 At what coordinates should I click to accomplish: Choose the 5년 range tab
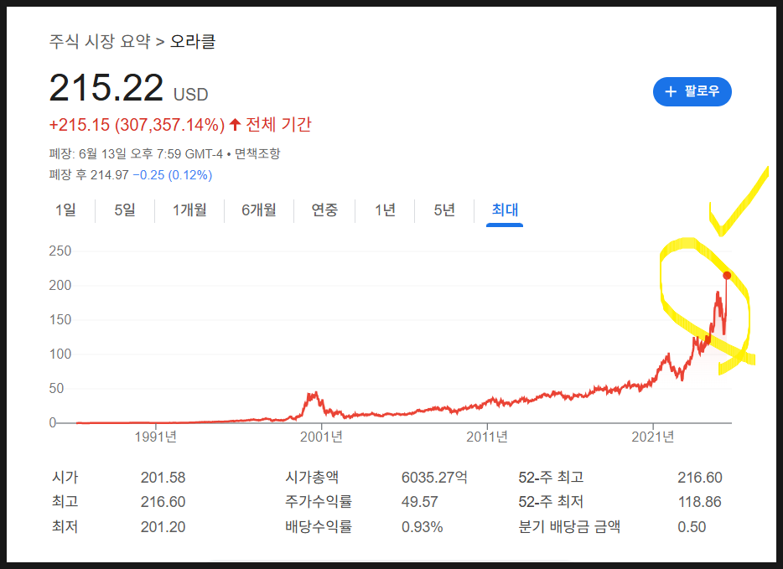pos(444,210)
